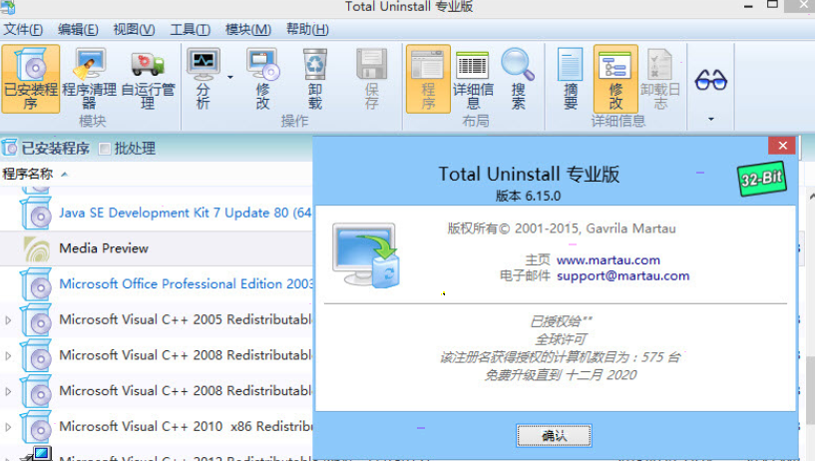The image size is (815, 461).
Task: Click the Media Preview program icon
Action: coord(36,248)
